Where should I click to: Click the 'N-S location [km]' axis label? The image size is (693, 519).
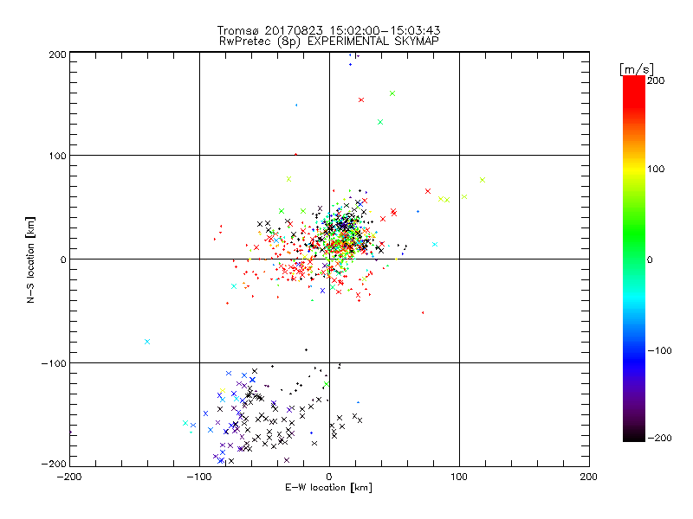(30, 259)
